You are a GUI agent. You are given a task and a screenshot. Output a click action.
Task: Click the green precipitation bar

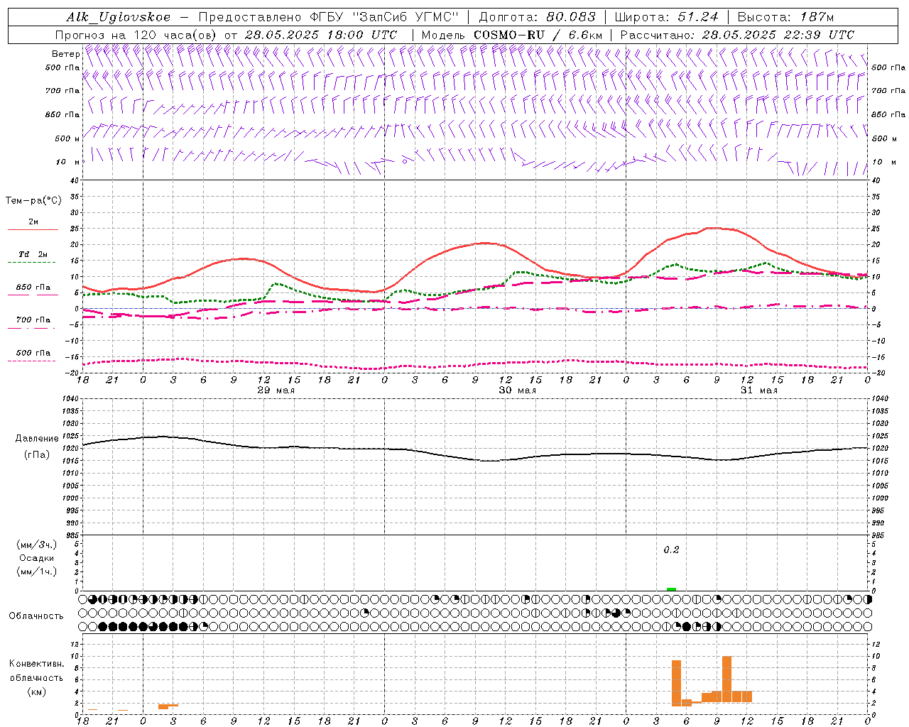(671, 589)
